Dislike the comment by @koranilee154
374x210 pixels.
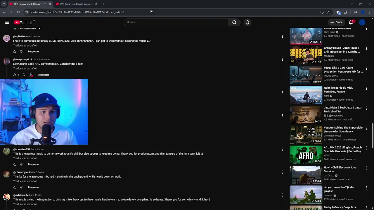click(x=21, y=164)
